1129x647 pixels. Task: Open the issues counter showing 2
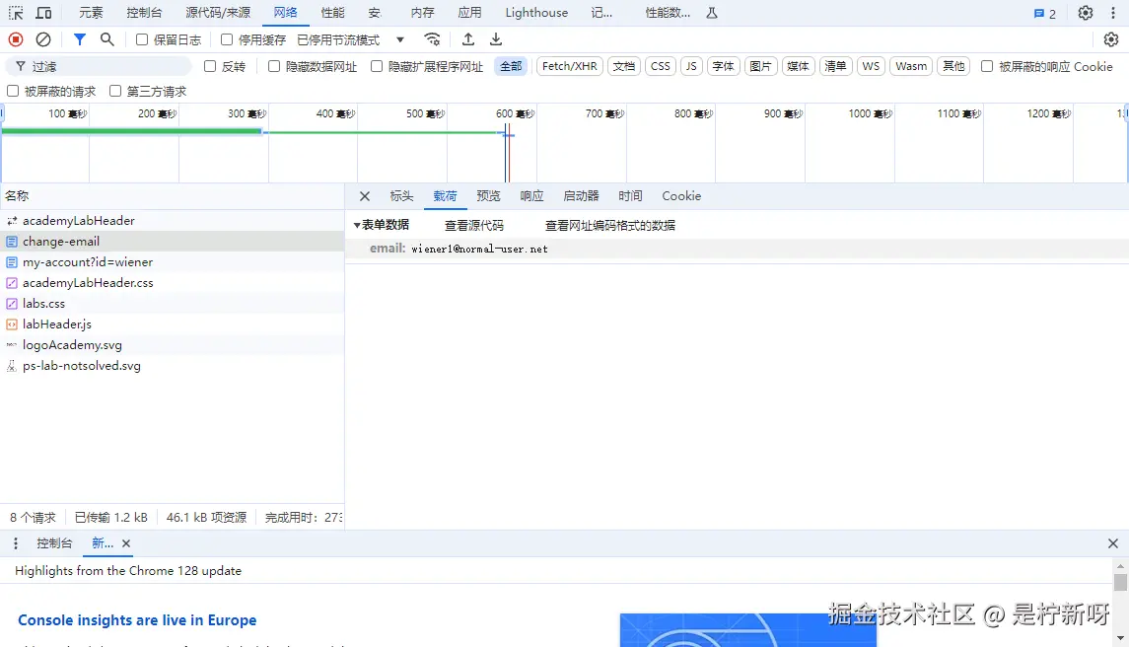coord(1045,14)
